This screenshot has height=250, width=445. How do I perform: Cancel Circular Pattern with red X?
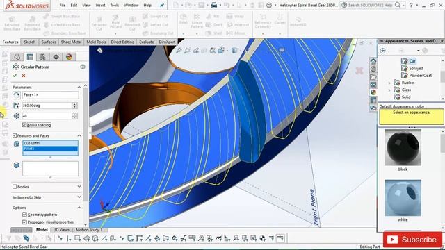pos(24,76)
